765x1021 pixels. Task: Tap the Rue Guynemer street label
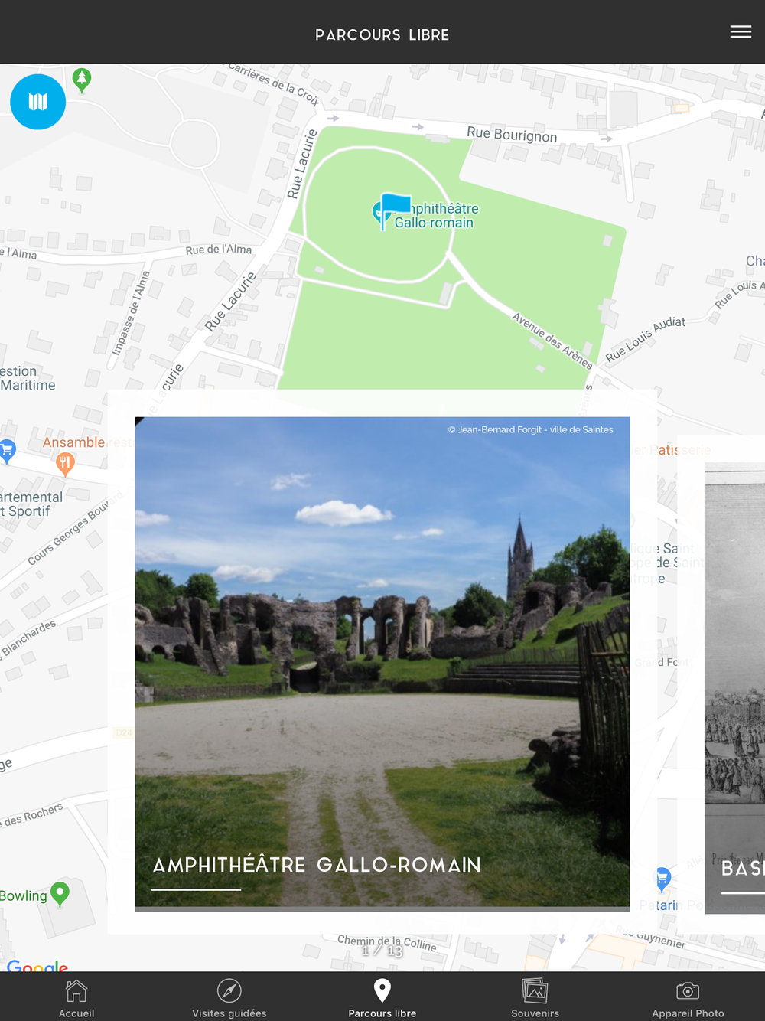(x=651, y=938)
